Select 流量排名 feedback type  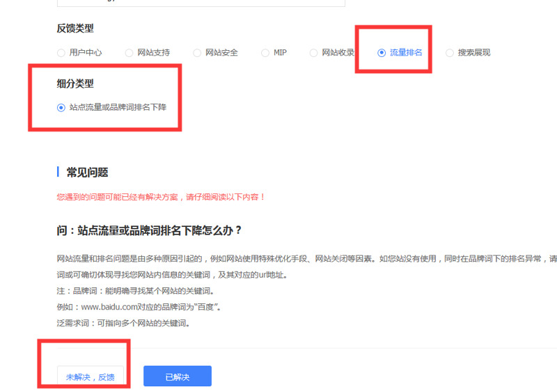(382, 53)
